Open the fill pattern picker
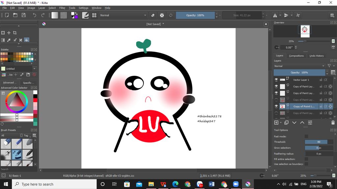 (64, 15)
